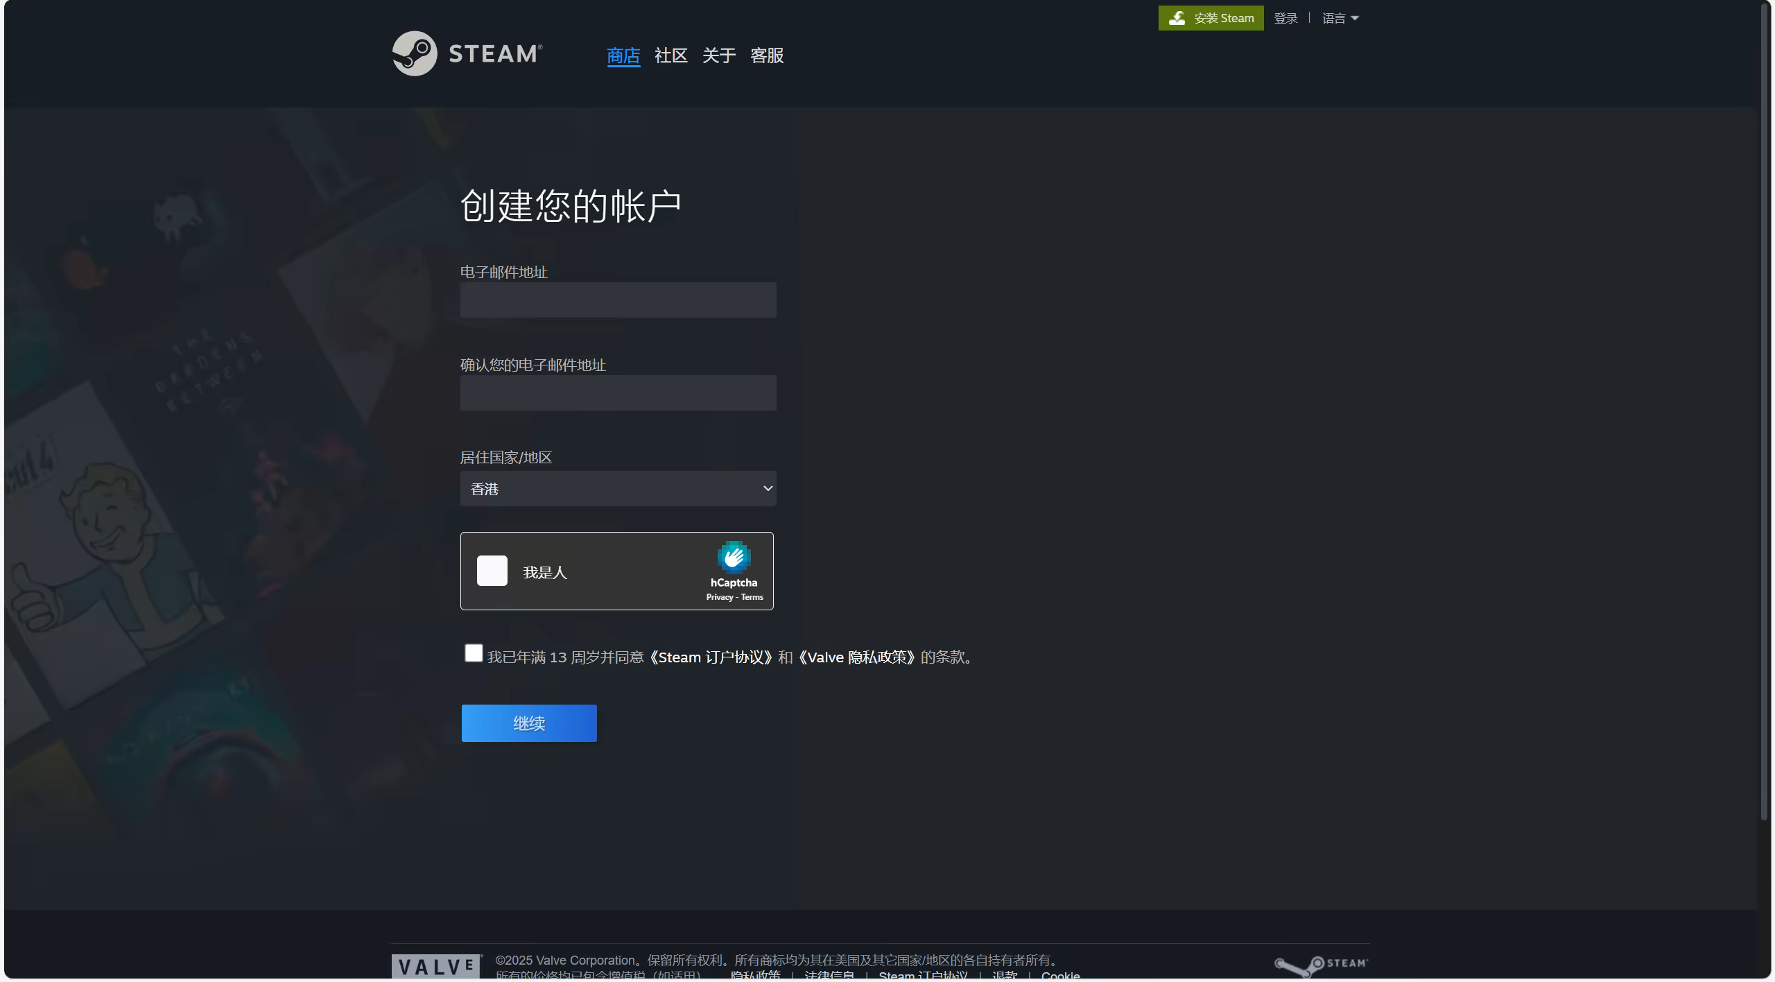The width and height of the screenshot is (1775, 982).
Task: Open the 客服 support page
Action: 767,55
